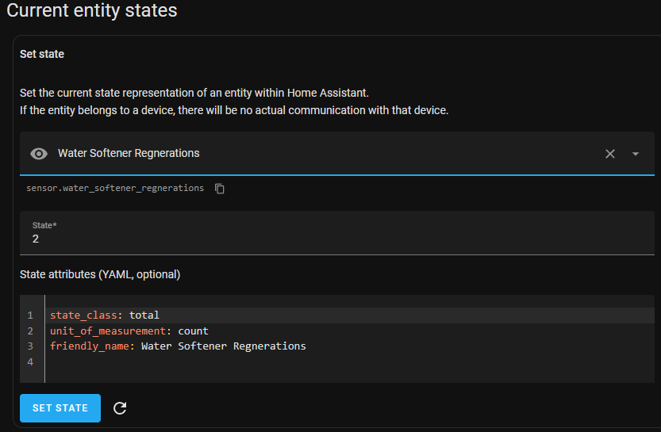Click the unit_of_measurement key on line 2

[107, 331]
